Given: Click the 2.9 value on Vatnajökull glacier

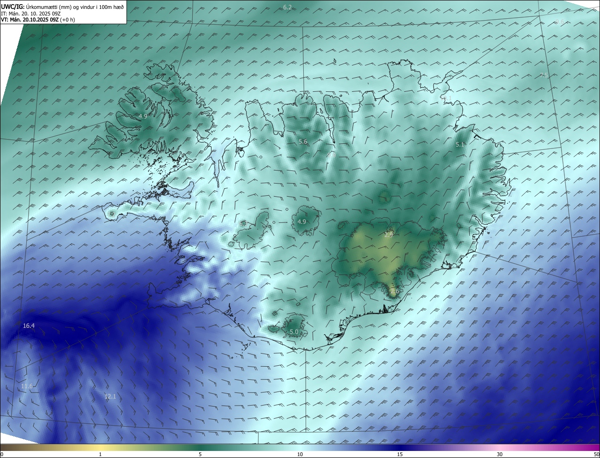Looking at the screenshot, I should pyautogui.click(x=389, y=235).
